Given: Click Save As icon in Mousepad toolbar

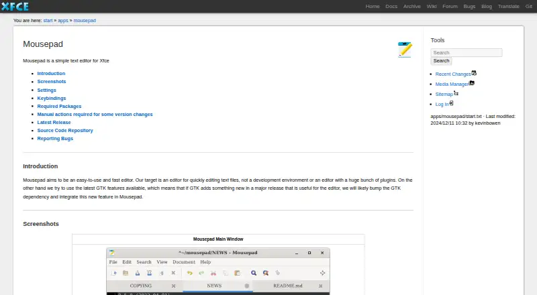Looking at the screenshot, I should click(149, 273).
